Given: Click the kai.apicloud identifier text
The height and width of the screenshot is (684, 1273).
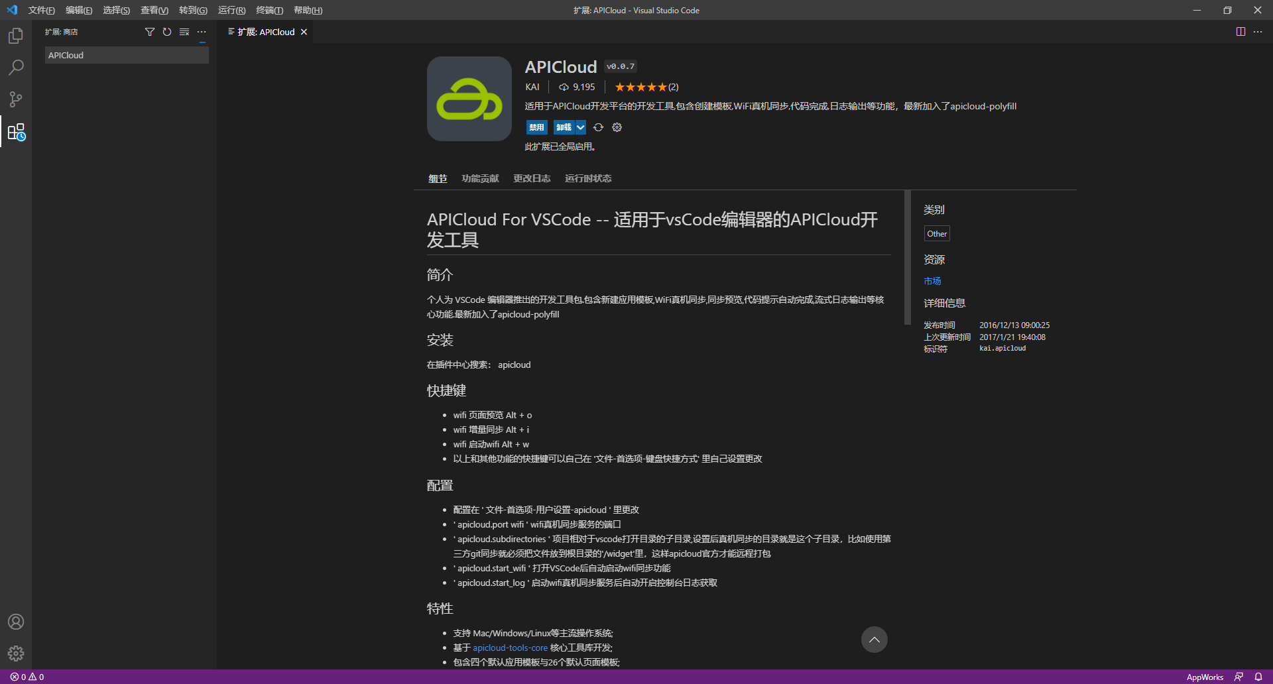Looking at the screenshot, I should (1002, 349).
